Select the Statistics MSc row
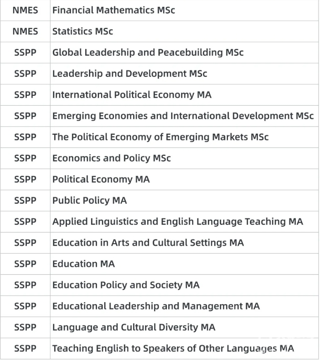The width and height of the screenshot is (320, 360). tap(83, 32)
